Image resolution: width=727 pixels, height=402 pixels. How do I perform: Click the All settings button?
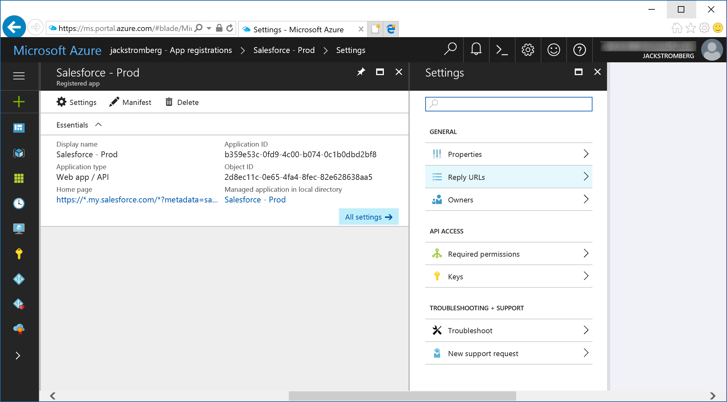[369, 217]
